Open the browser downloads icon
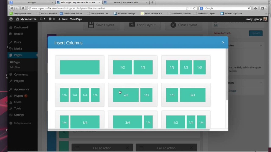Screen dimensions: 271x152 click(x=256, y=8)
